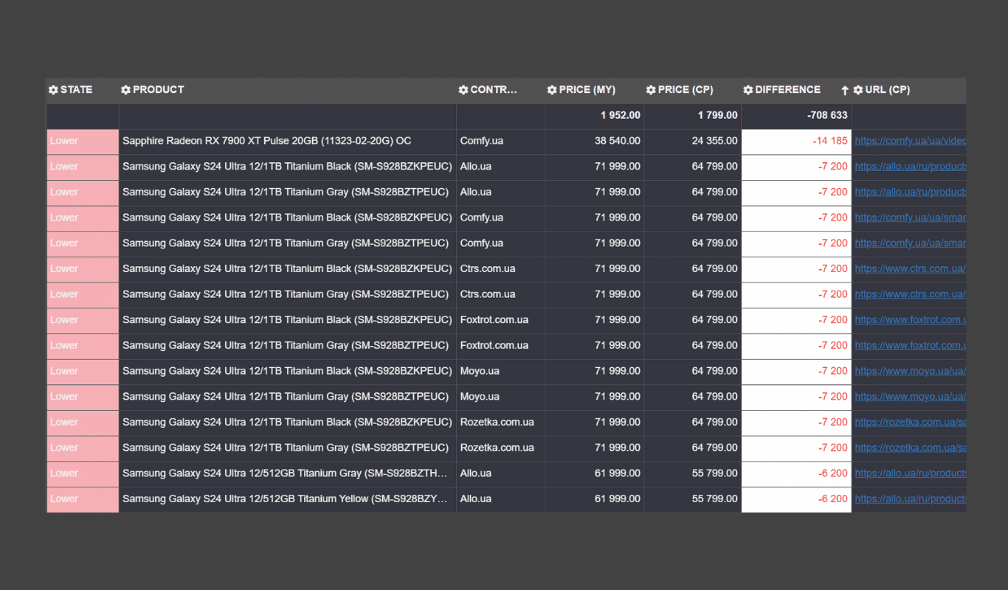Click pink Lower state of Sapphire Radeon row

pyautogui.click(x=82, y=142)
